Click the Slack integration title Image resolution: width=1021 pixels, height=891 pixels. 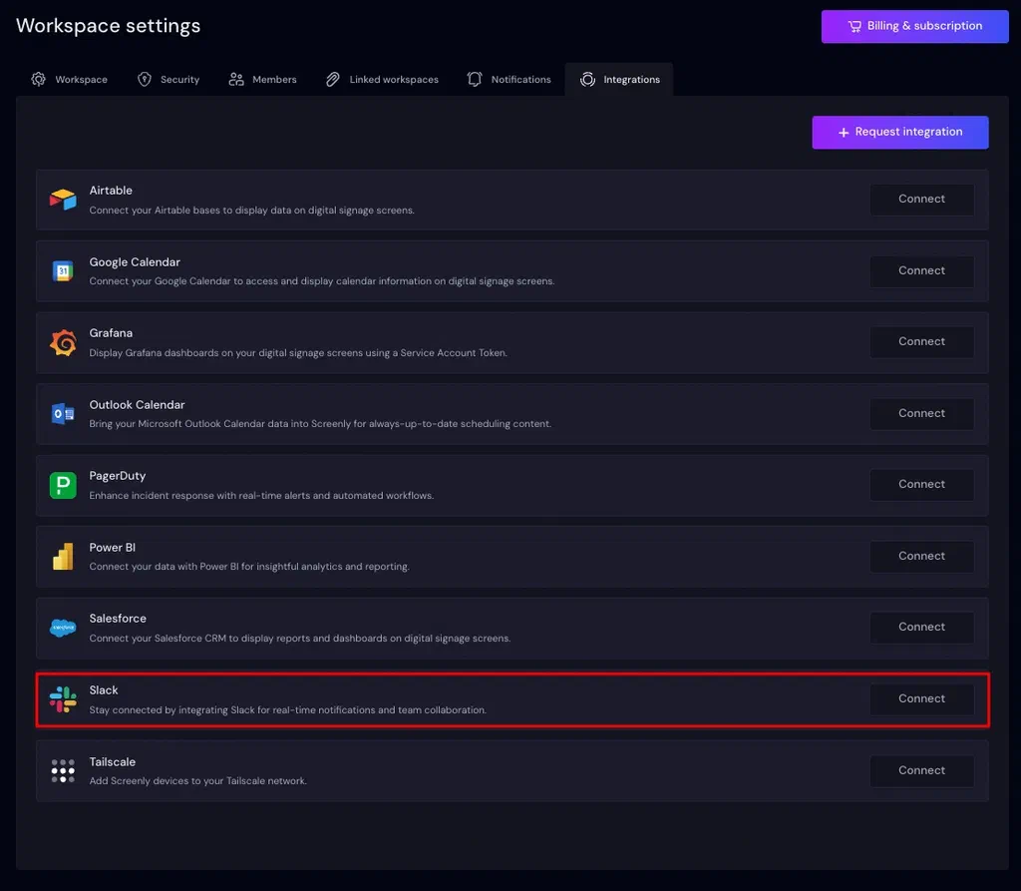[x=104, y=690]
